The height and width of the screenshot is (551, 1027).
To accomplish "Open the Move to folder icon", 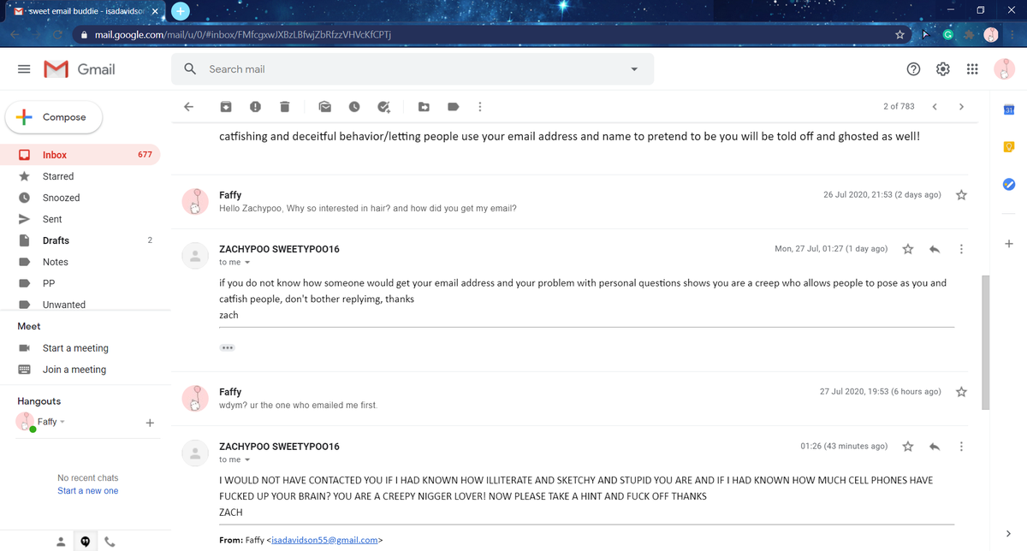I will pos(424,107).
